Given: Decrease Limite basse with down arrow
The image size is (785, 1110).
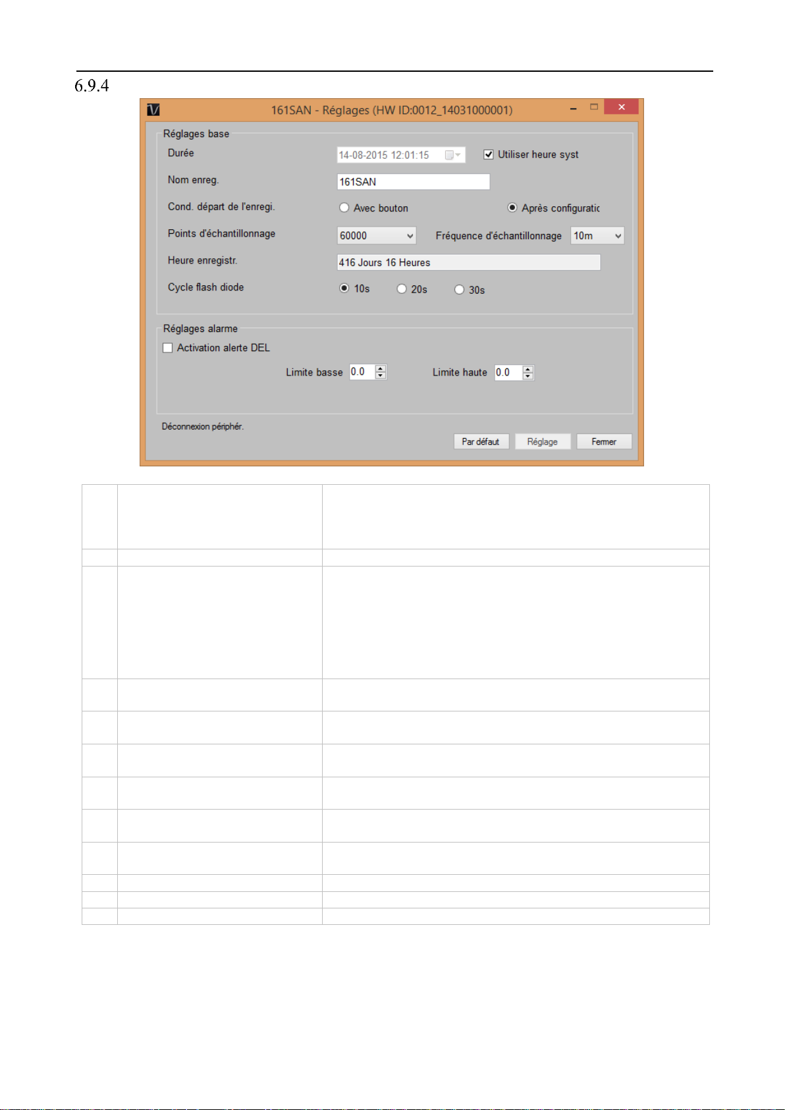Looking at the screenshot, I should pyautogui.click(x=381, y=375).
